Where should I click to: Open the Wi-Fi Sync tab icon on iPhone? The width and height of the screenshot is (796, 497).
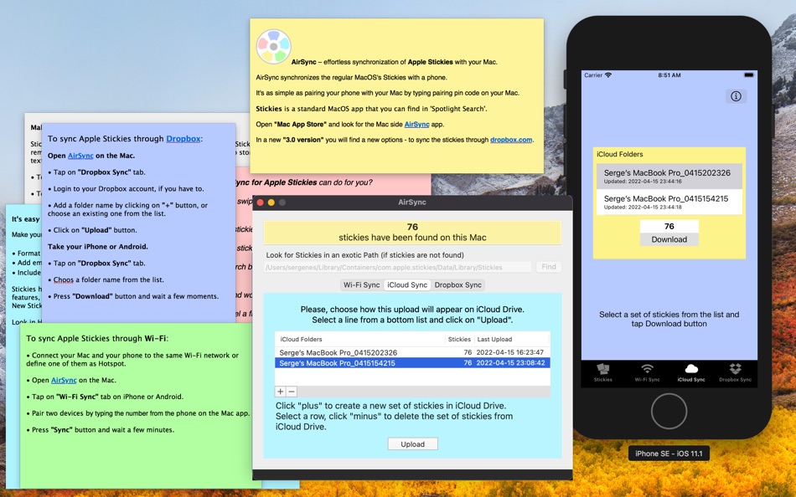(647, 369)
